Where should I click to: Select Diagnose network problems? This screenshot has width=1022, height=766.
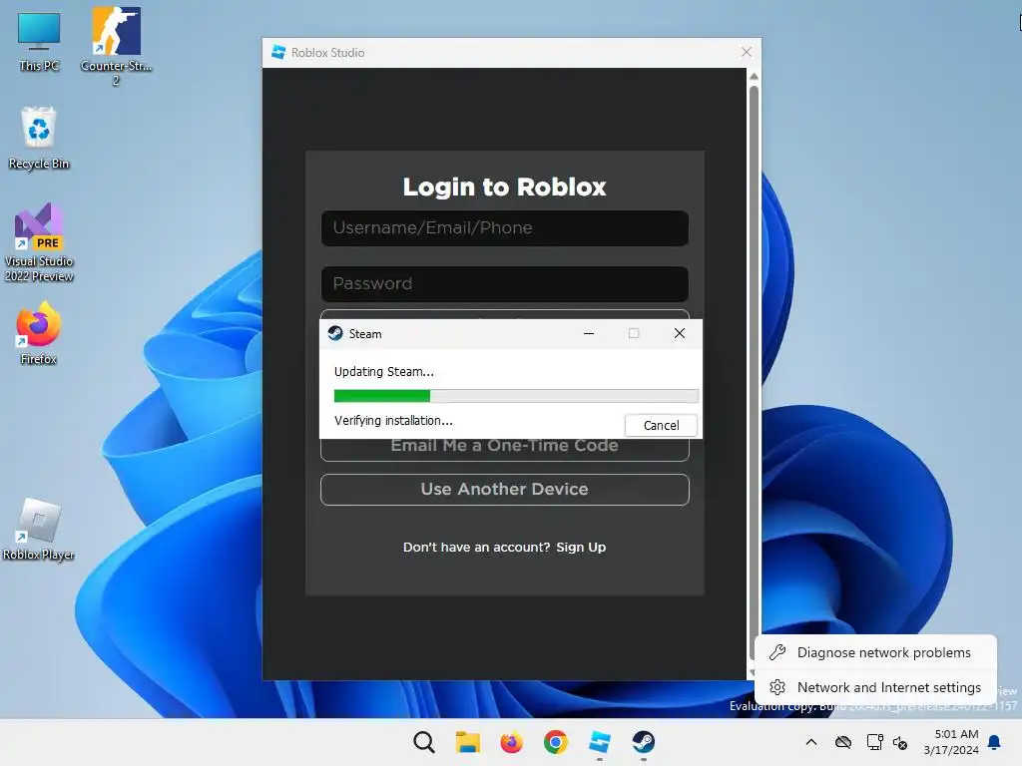(x=875, y=652)
